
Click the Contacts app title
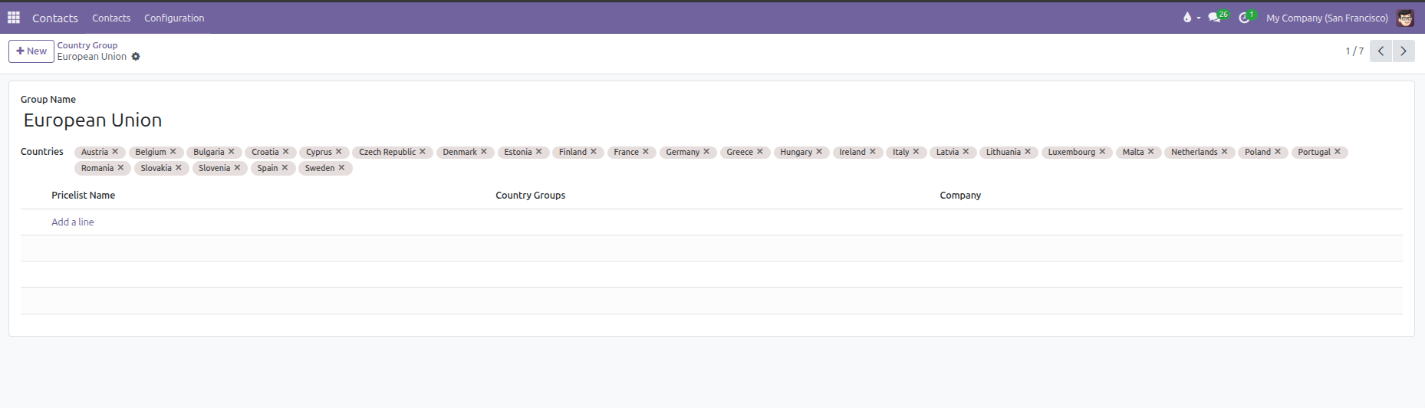coord(55,18)
